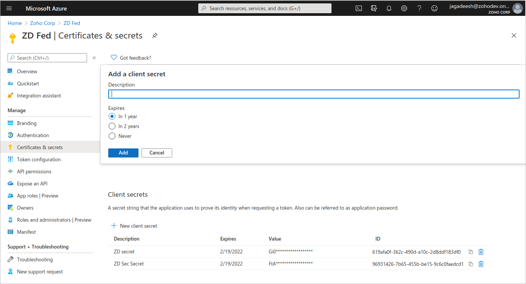Click the Cancel button
Screen dimensions: 526x284
pos(157,153)
